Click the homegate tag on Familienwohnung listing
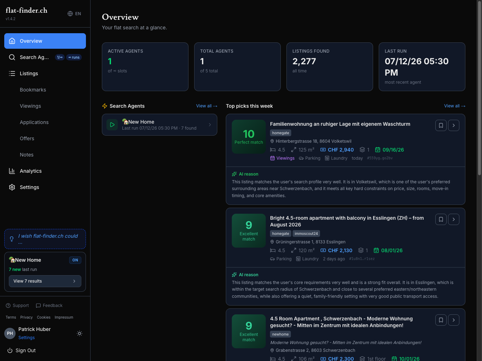Viewport: 482px width, 361px height. pyautogui.click(x=281, y=133)
